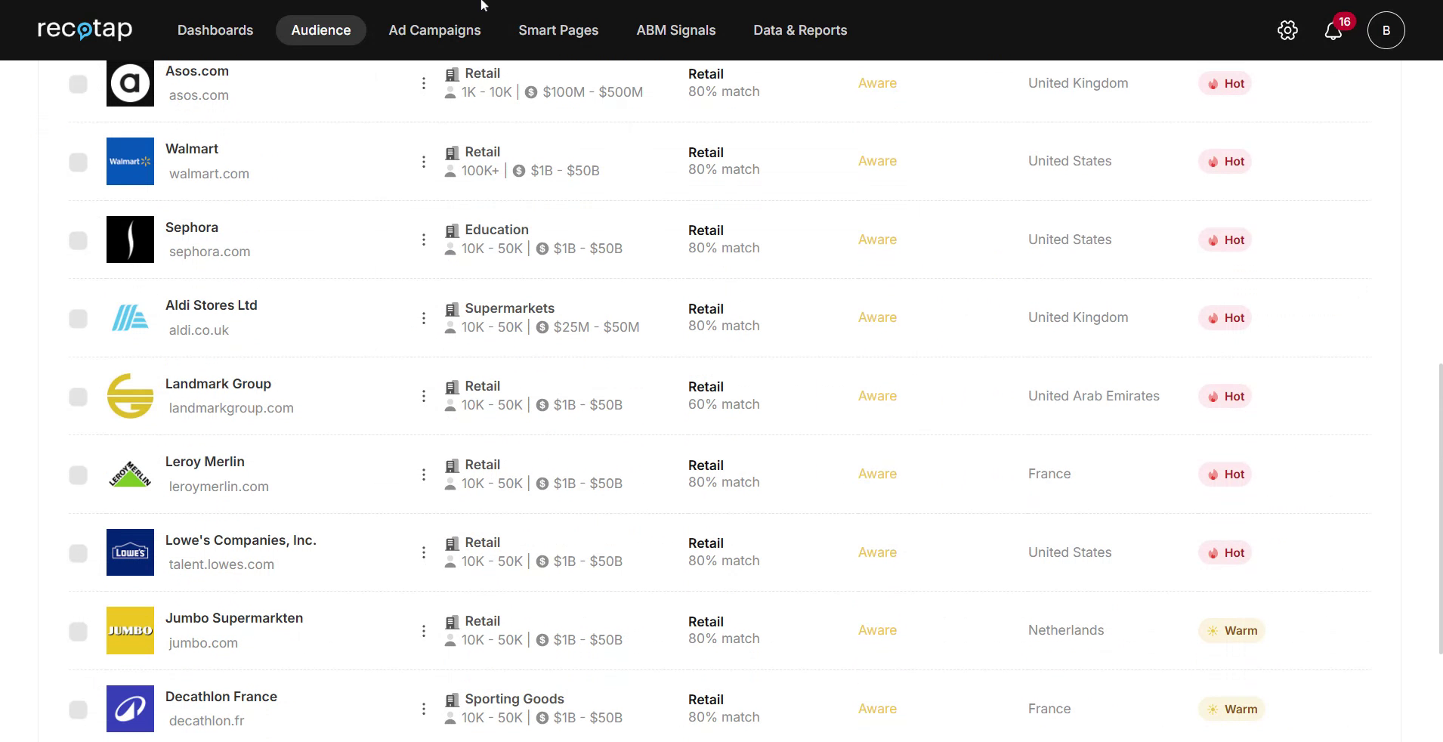Screen dimensions: 1443x742
Task: Open Landmark Group's more options menu
Action: point(424,396)
